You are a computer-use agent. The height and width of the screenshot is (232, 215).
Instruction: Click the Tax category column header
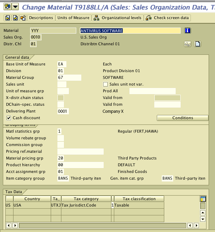click(x=86, y=199)
